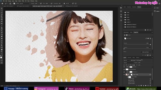Toggle Smart Filters visibility eye
This screenshot has height=90, width=161.
pyautogui.click(x=128, y=77)
